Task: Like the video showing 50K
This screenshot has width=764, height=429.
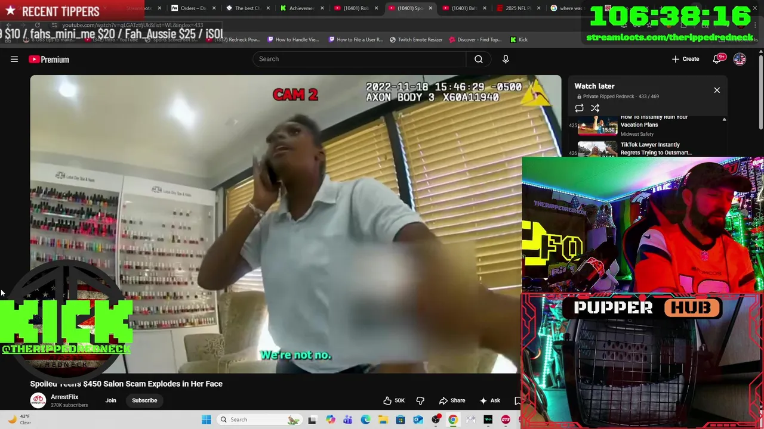Action: click(394, 400)
